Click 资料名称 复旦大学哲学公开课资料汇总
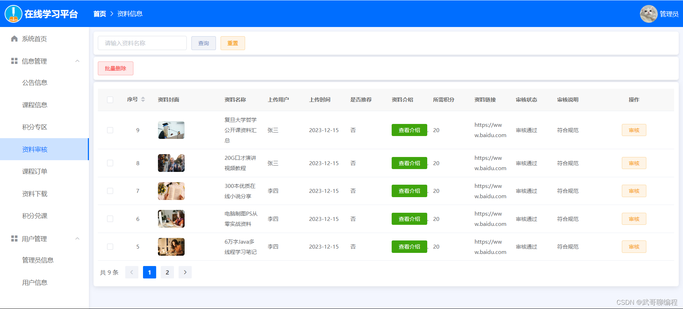Viewport: 683px width, 309px height. (x=240, y=130)
